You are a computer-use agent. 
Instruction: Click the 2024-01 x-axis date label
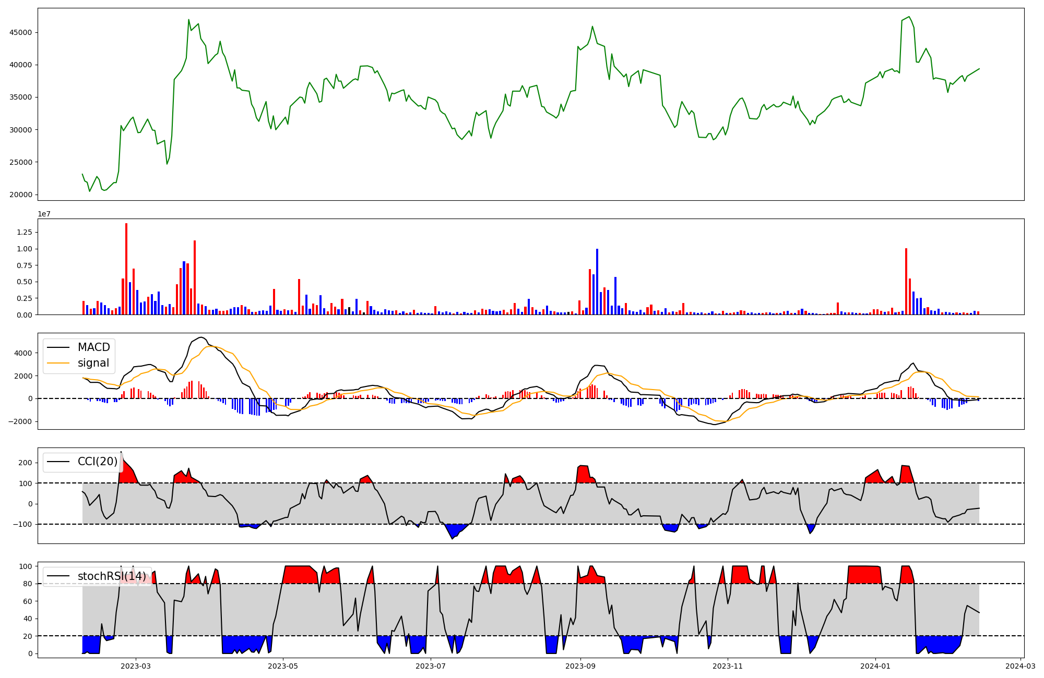coord(875,666)
